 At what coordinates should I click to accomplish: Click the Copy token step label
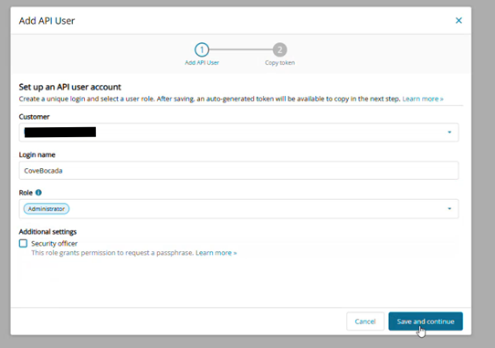(279, 62)
